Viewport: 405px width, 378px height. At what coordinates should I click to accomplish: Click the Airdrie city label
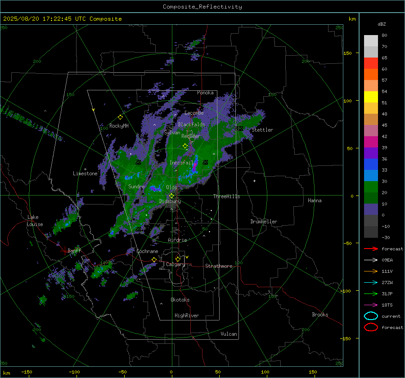pos(177,240)
